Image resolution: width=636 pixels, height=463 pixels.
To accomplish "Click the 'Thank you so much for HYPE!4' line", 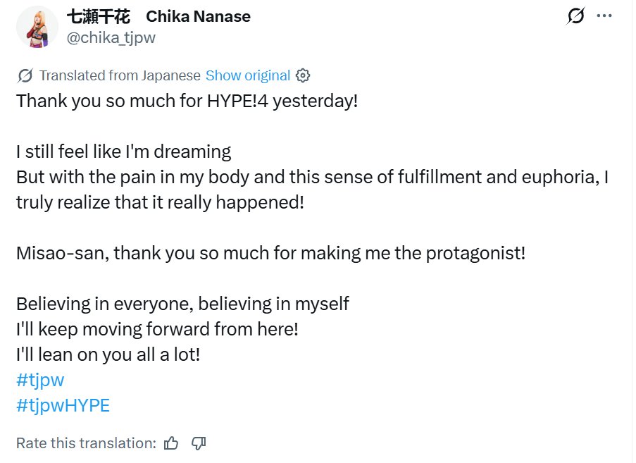I will click(x=187, y=101).
